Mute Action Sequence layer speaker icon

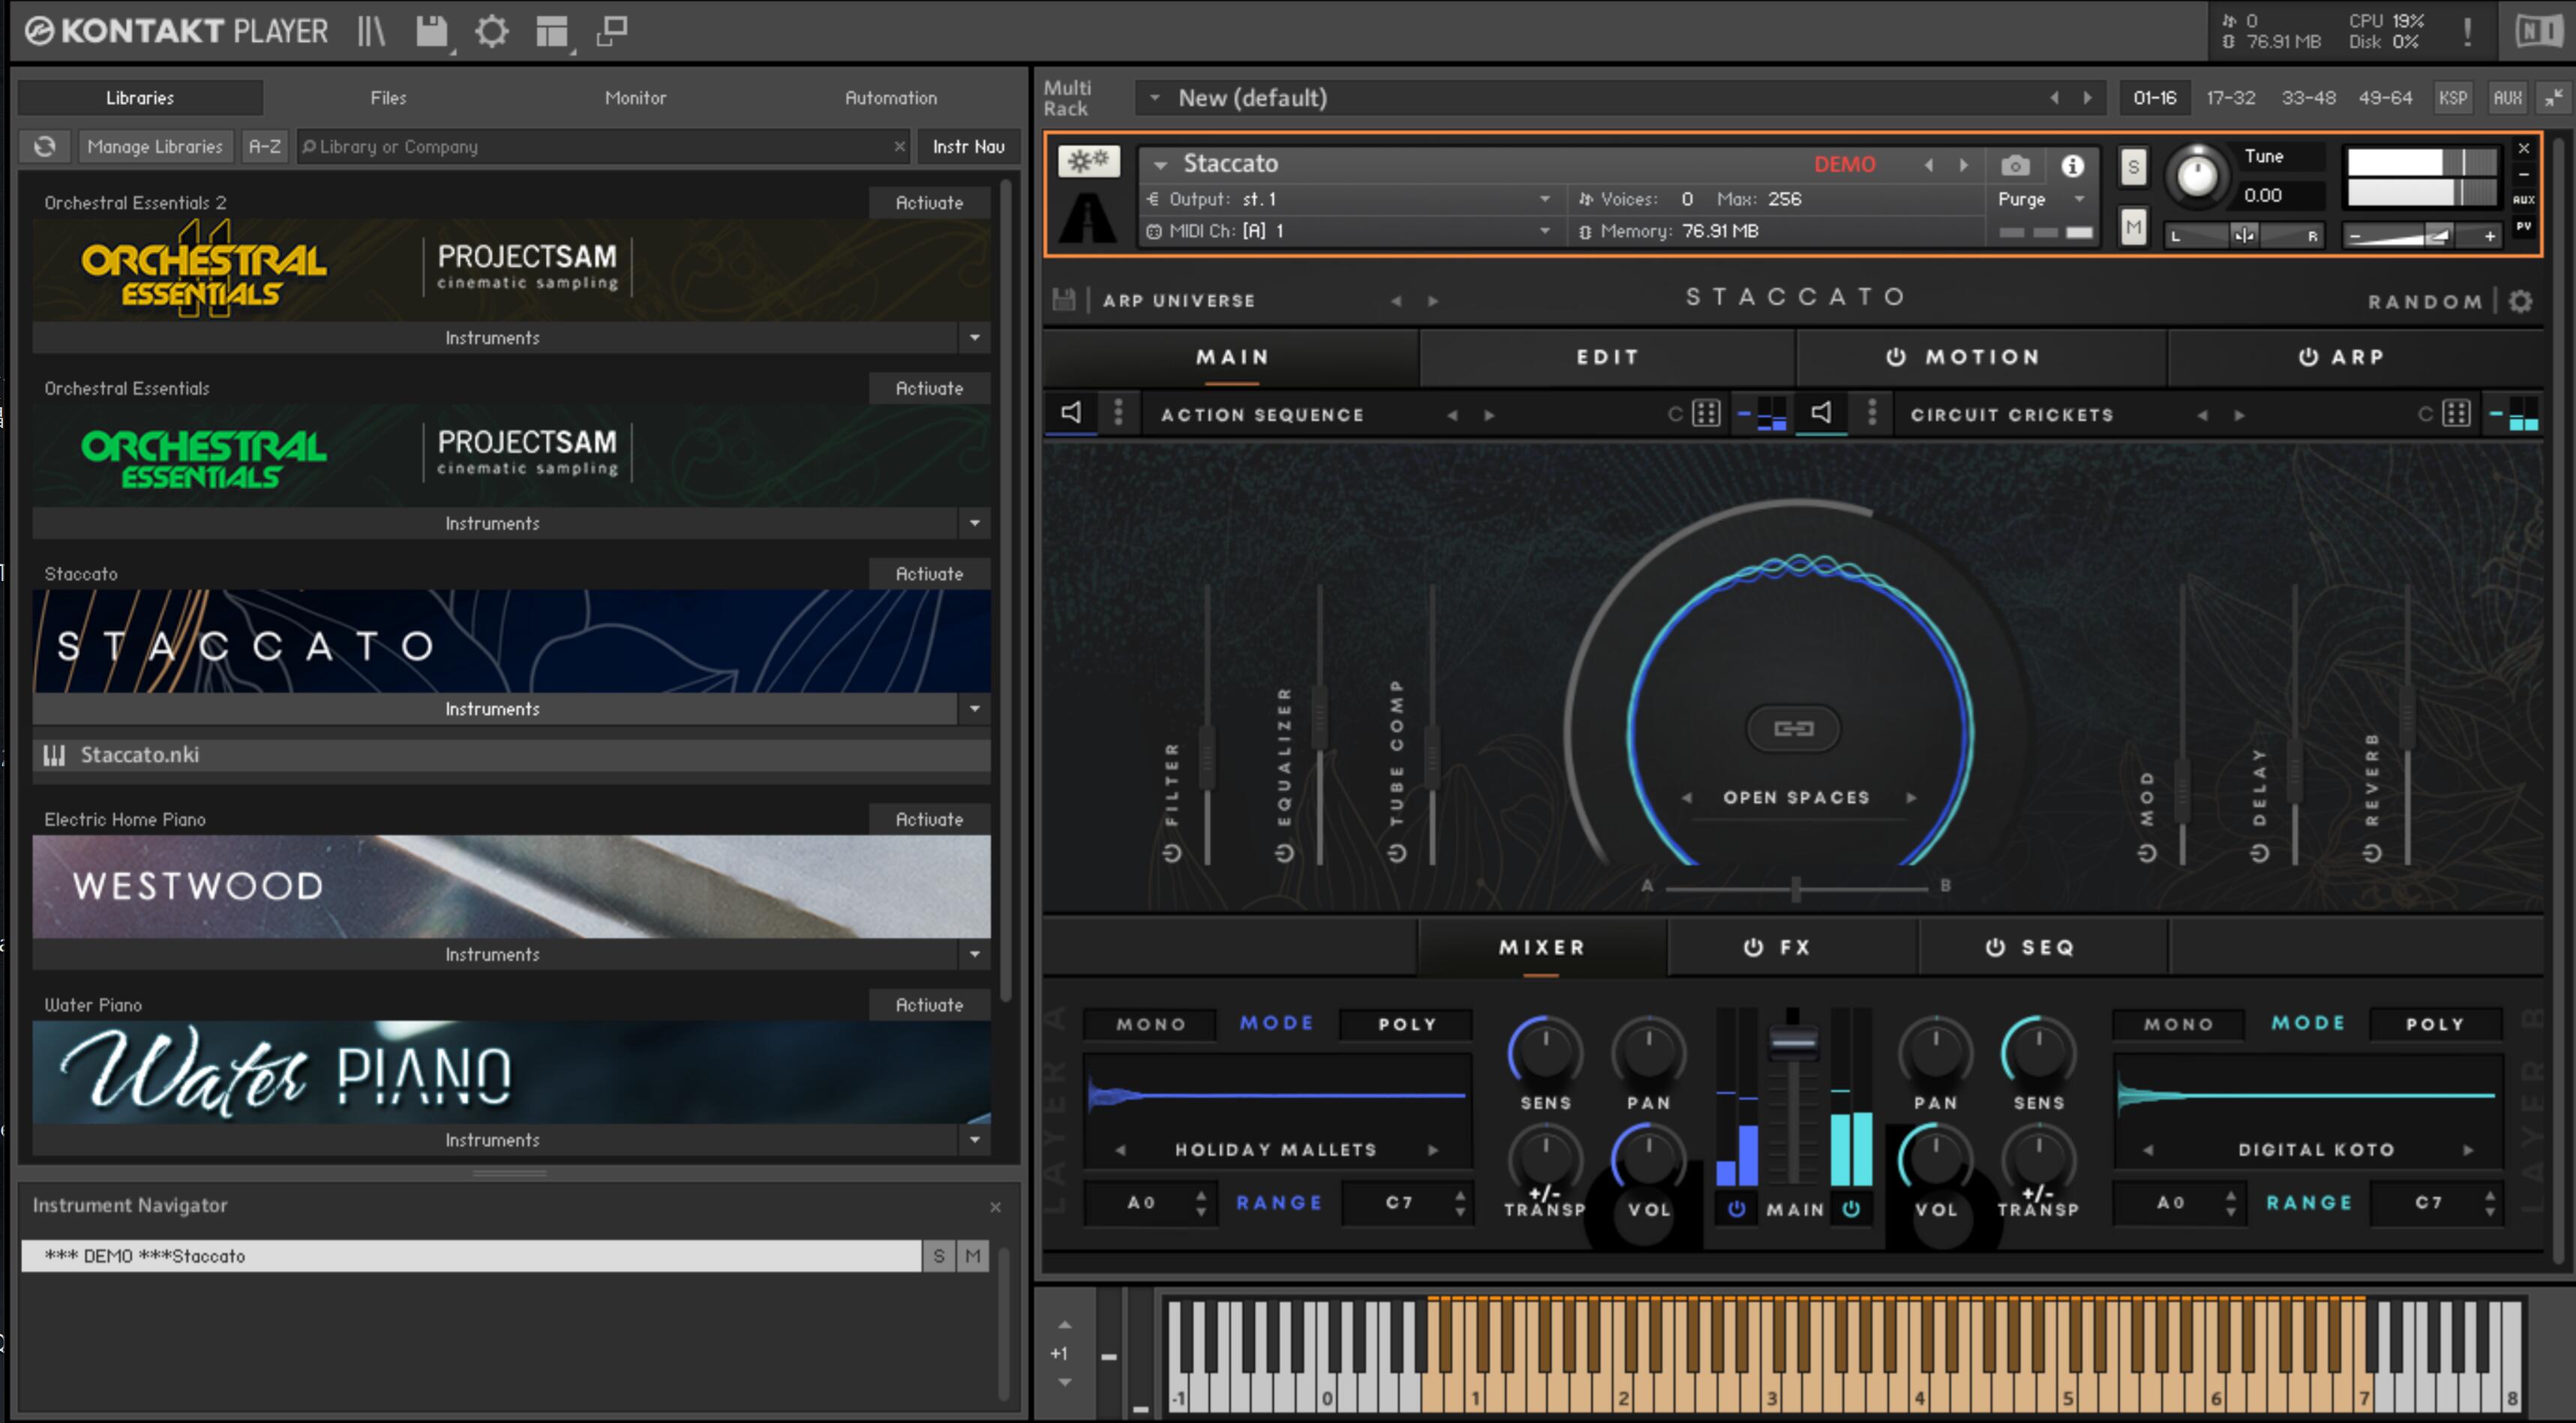(1071, 412)
